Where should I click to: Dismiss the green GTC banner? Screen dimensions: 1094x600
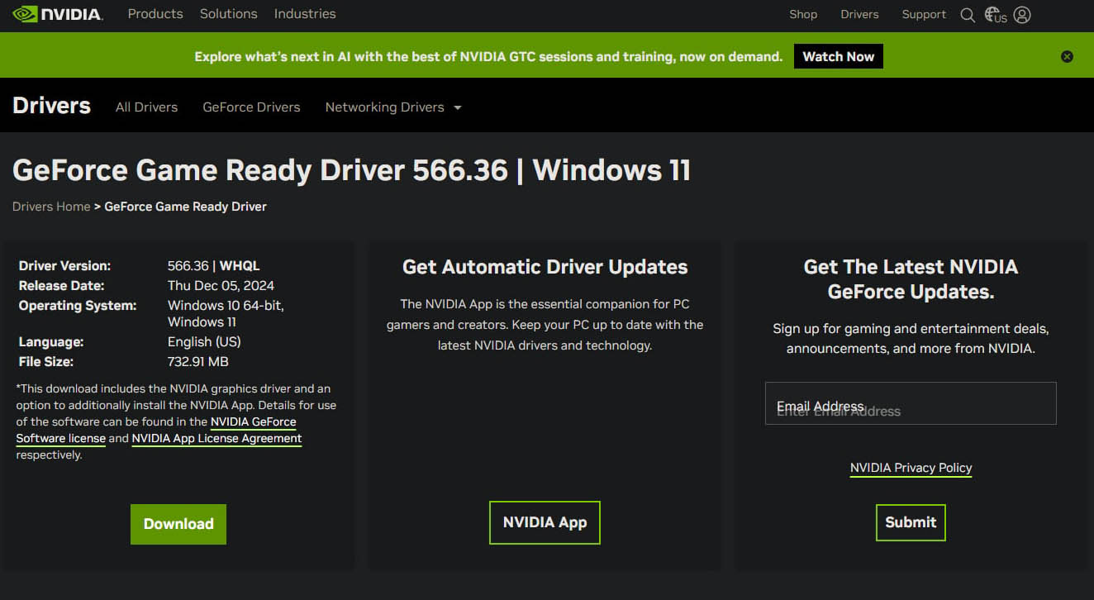[1067, 56]
